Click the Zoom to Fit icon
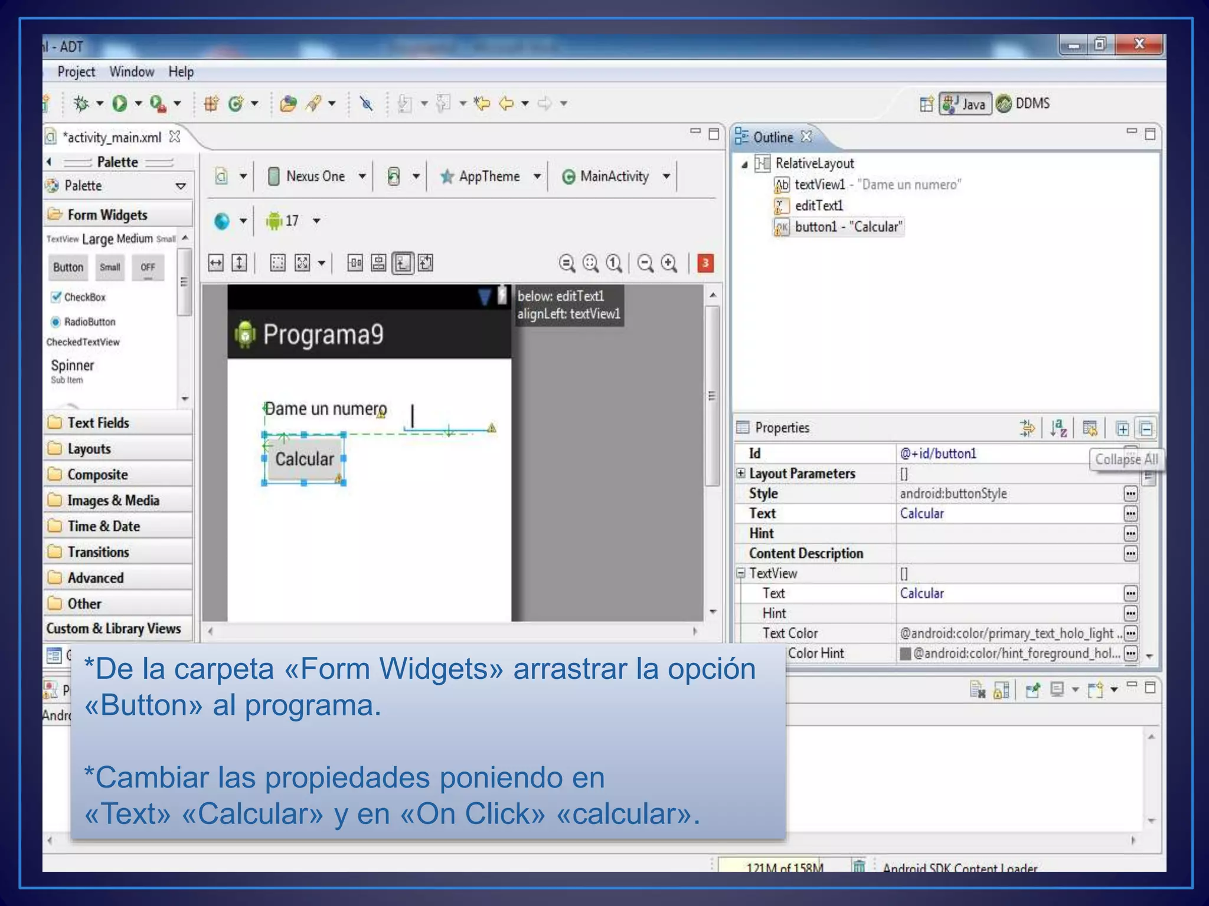 point(590,263)
